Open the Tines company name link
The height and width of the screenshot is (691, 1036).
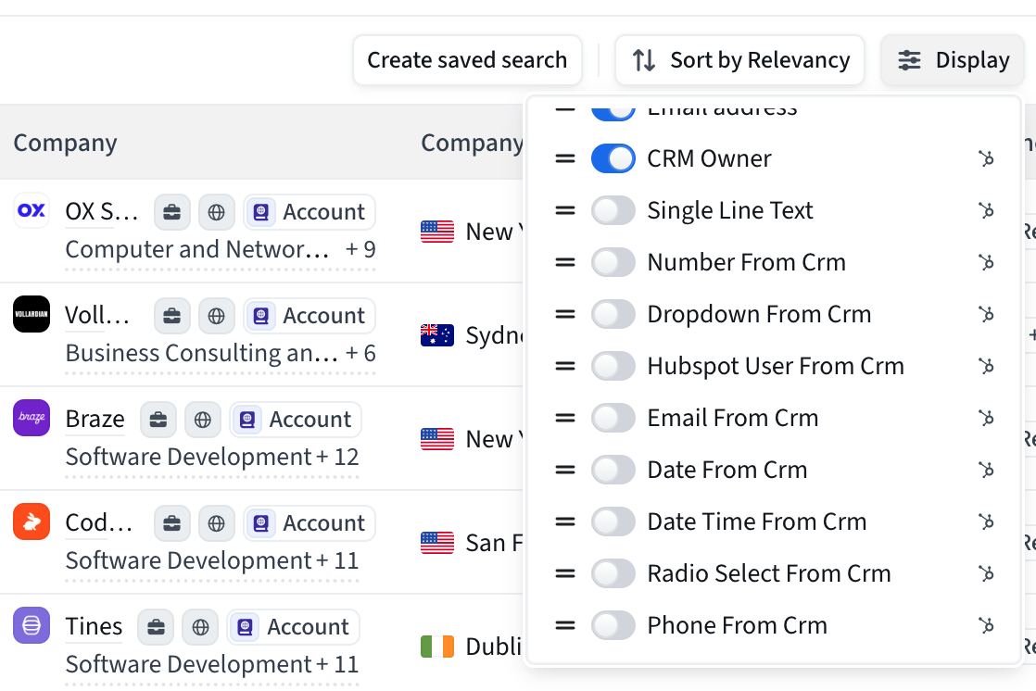(94, 627)
